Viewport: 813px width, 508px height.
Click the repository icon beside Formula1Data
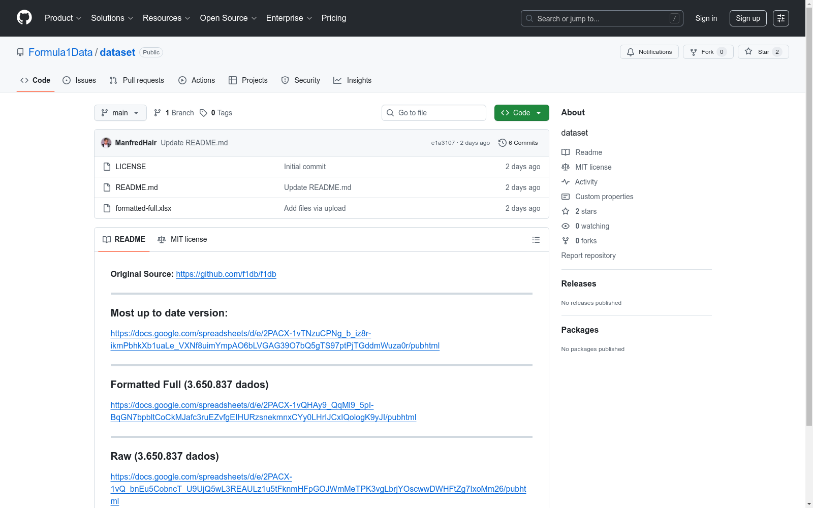tap(20, 52)
